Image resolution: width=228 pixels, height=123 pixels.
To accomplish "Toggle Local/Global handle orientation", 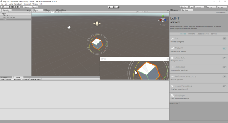I will pos(34,7).
